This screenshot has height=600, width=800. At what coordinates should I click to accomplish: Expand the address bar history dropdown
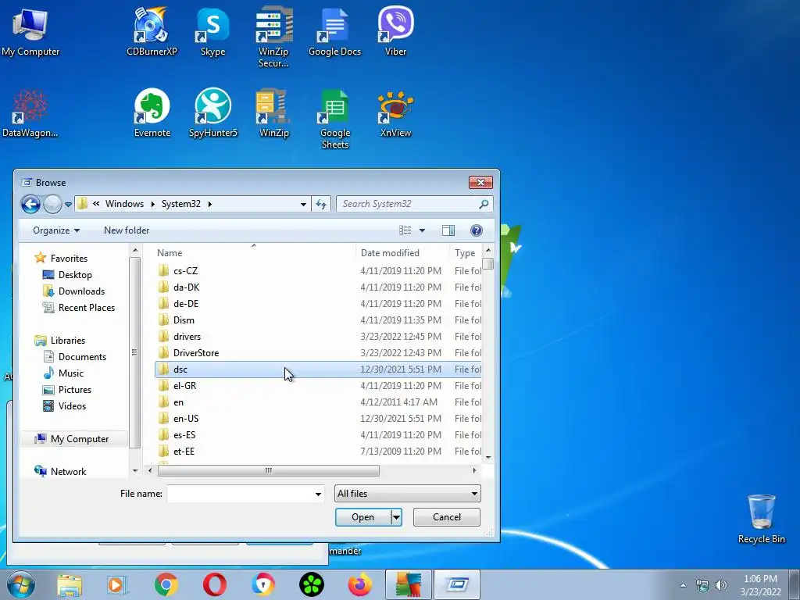pos(303,204)
